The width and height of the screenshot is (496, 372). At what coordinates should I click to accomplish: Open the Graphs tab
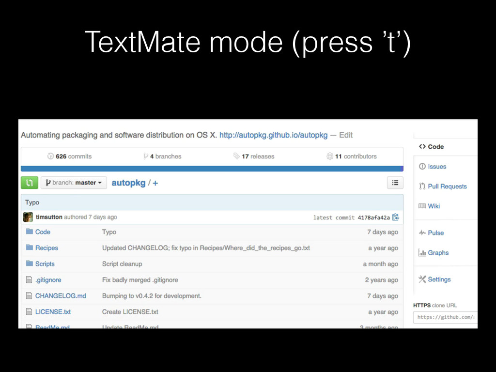click(438, 253)
